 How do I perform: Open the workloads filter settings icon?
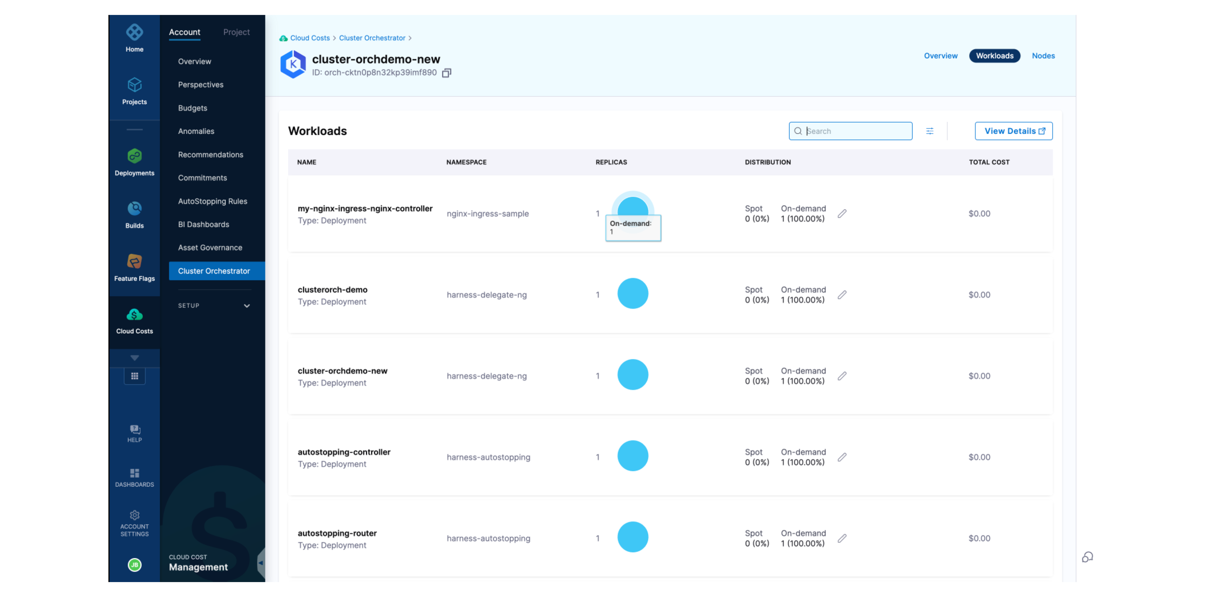pyautogui.click(x=930, y=131)
